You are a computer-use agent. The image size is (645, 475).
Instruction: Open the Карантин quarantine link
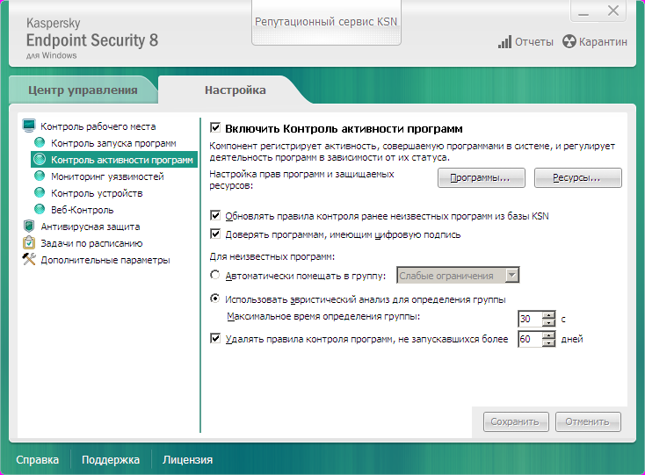(x=603, y=42)
